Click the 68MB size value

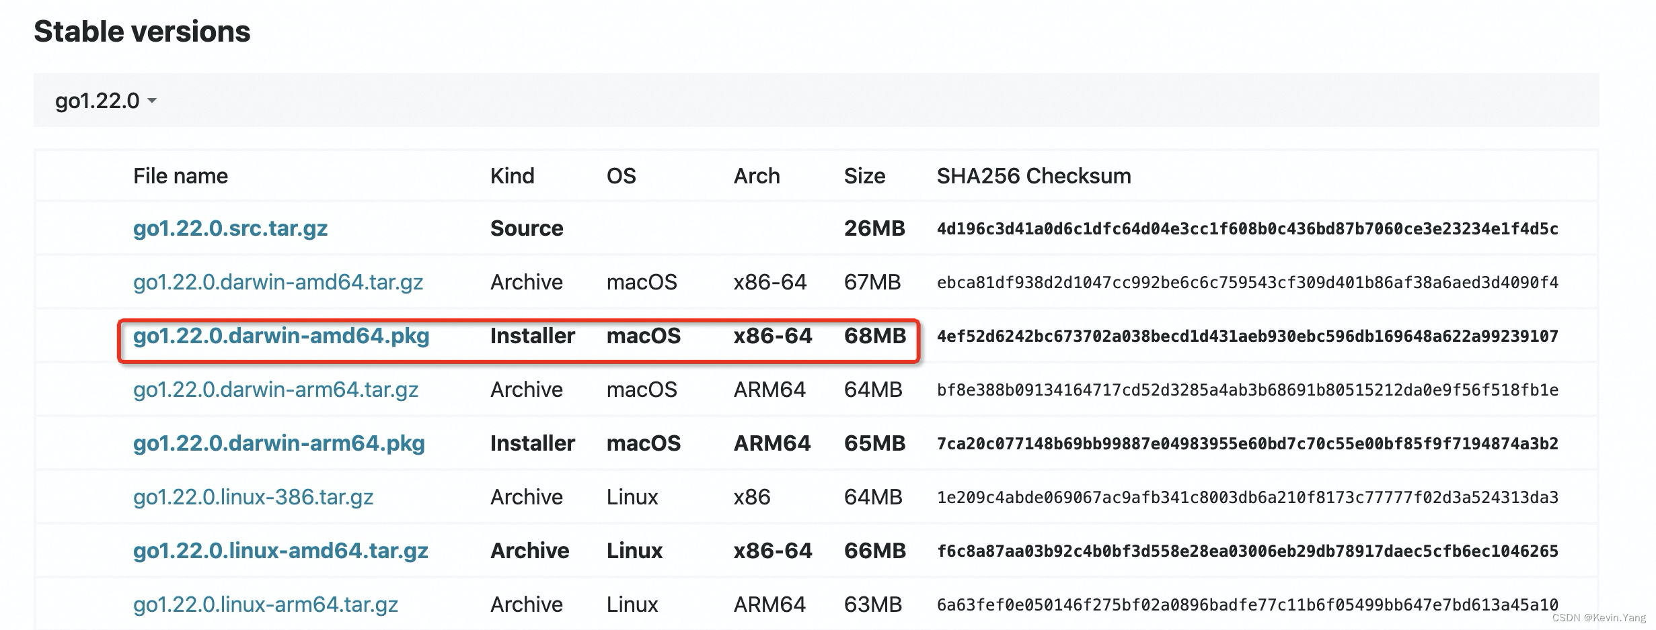click(x=875, y=336)
